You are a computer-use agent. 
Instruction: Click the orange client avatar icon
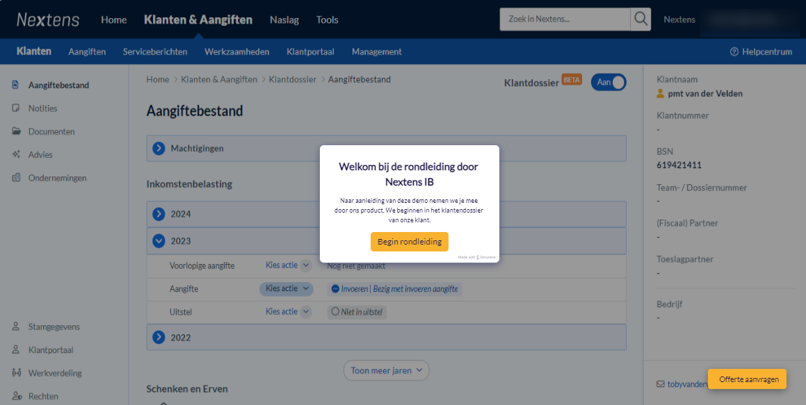[x=661, y=94]
